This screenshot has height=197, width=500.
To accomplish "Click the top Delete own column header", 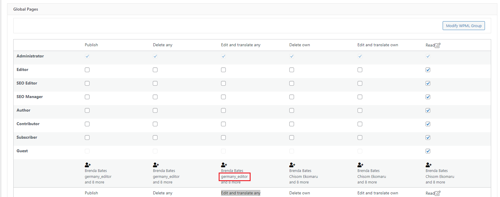I will coord(300,45).
